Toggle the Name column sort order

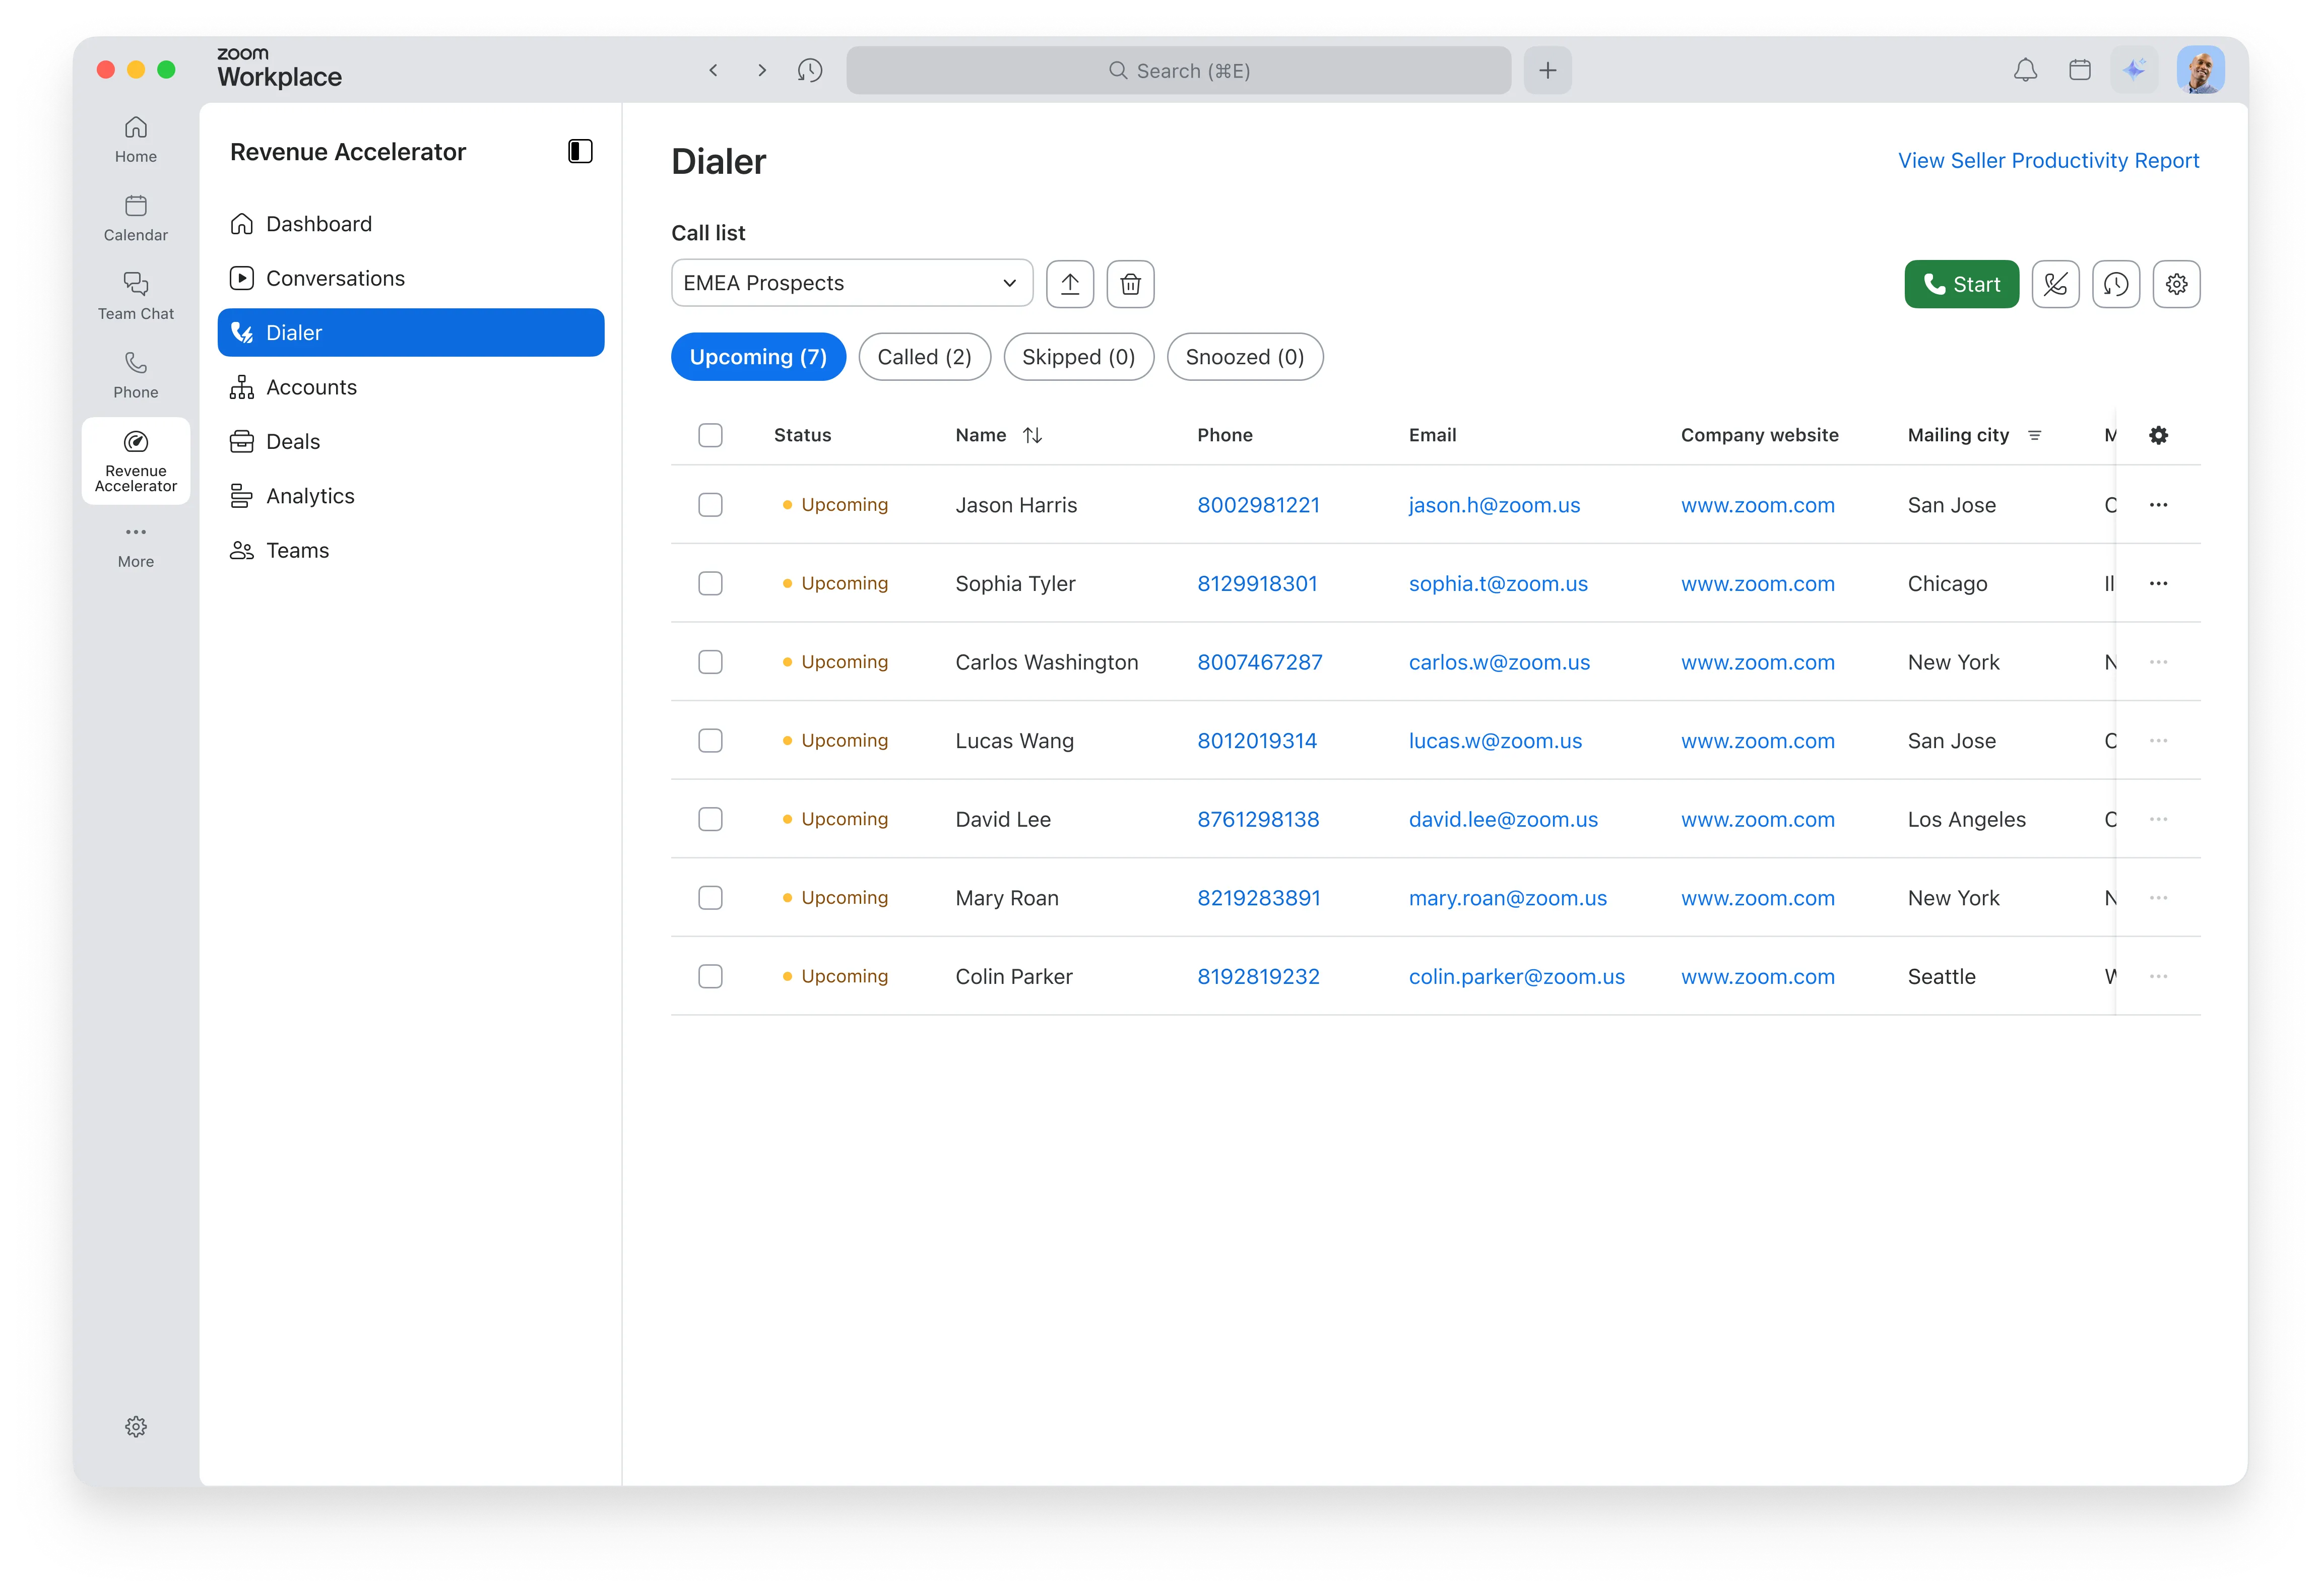pyautogui.click(x=1033, y=435)
